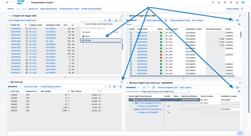Image resolution: width=251 pixels, height=136 pixels.
Task: Open the hamburger navigation menu
Action: point(7,3)
